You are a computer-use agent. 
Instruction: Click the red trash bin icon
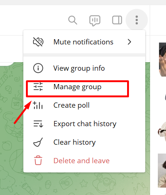tap(38, 161)
